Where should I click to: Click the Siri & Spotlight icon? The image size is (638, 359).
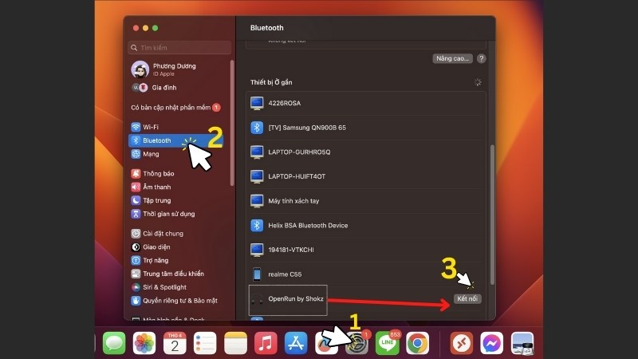pyautogui.click(x=136, y=287)
